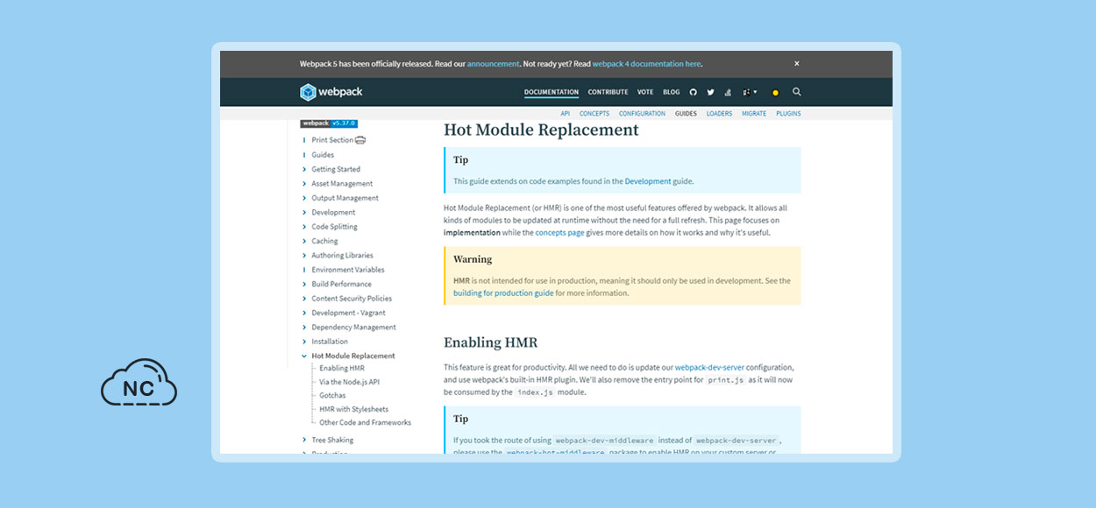Open the concepts page link
The width and height of the screenshot is (1096, 508).
coord(559,233)
